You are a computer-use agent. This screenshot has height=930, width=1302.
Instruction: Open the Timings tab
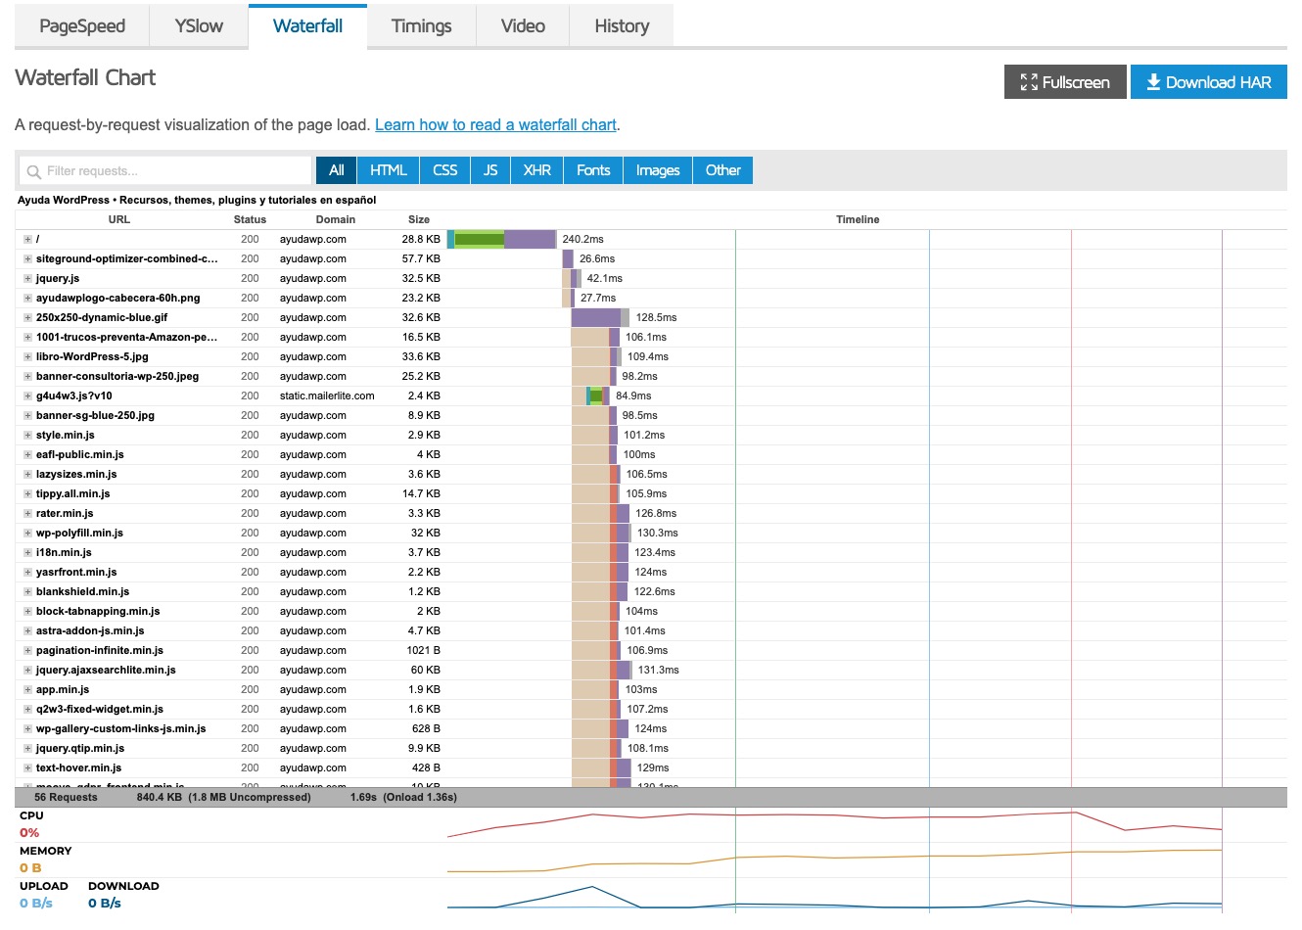tap(421, 26)
